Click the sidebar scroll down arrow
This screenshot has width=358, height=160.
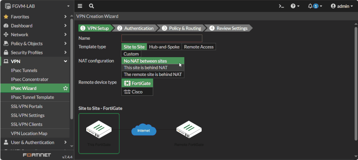coord(72,146)
